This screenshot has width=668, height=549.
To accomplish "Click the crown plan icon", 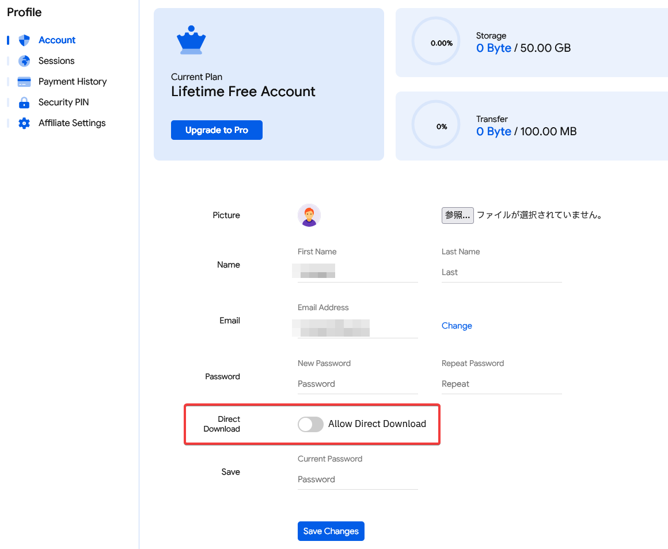I will click(191, 40).
